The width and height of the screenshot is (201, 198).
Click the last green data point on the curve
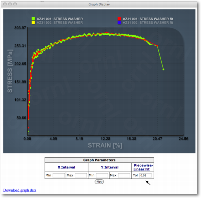tap(163, 69)
